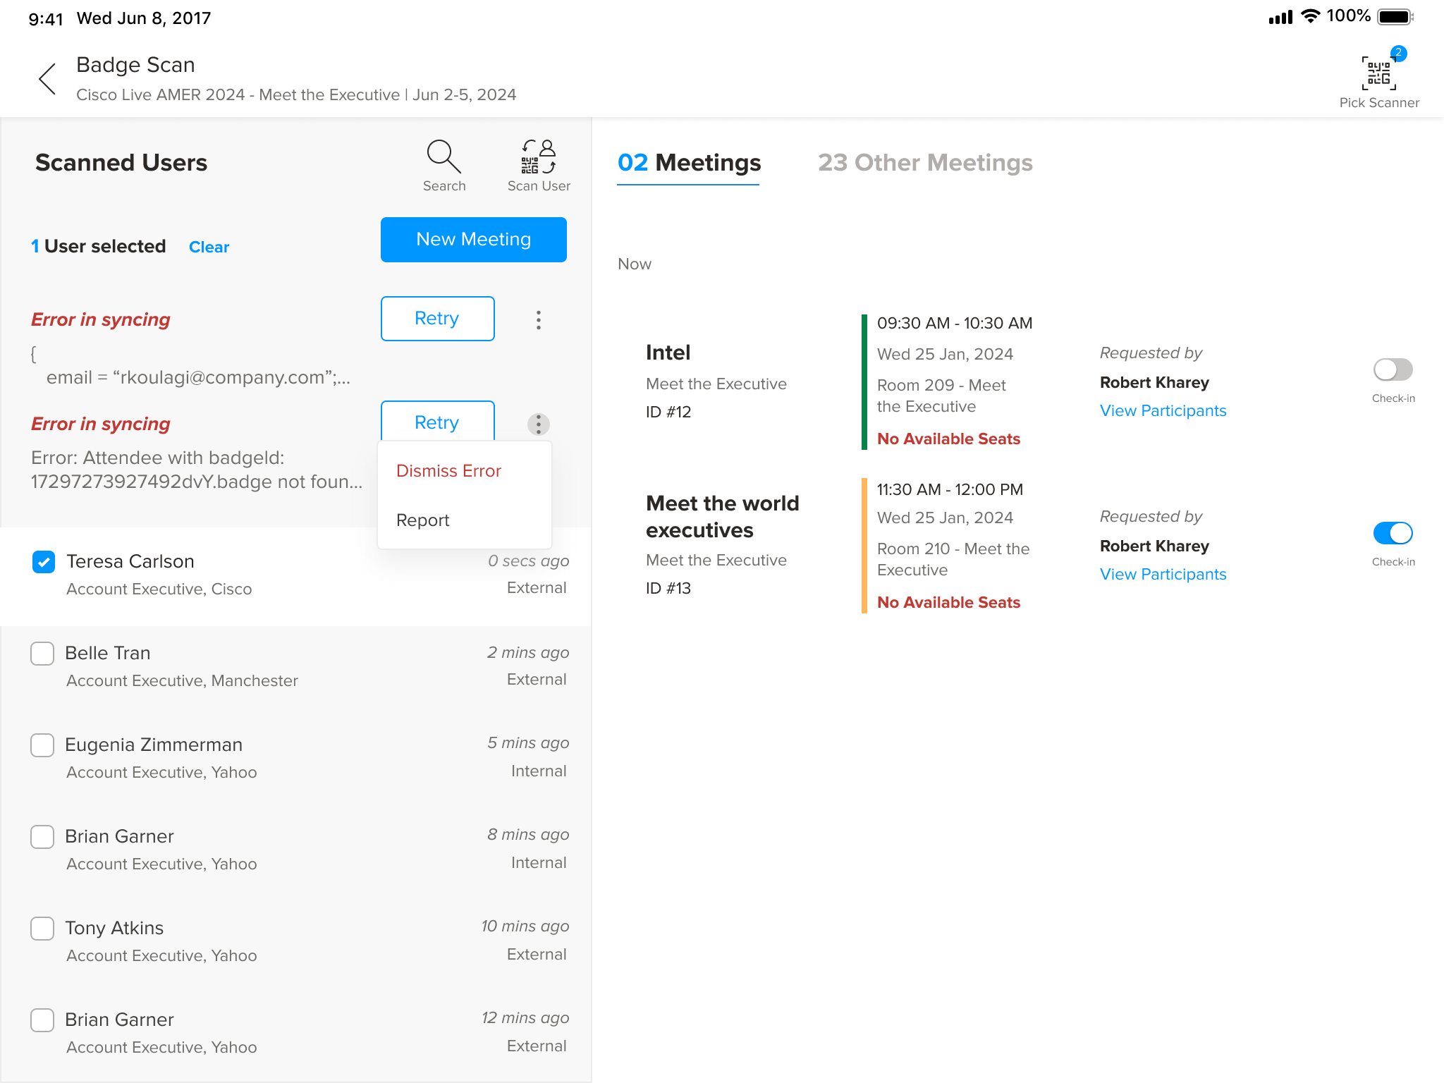Image resolution: width=1444 pixels, height=1083 pixels.
Task: Tap the Scanned Users heading
Action: [x=121, y=163]
